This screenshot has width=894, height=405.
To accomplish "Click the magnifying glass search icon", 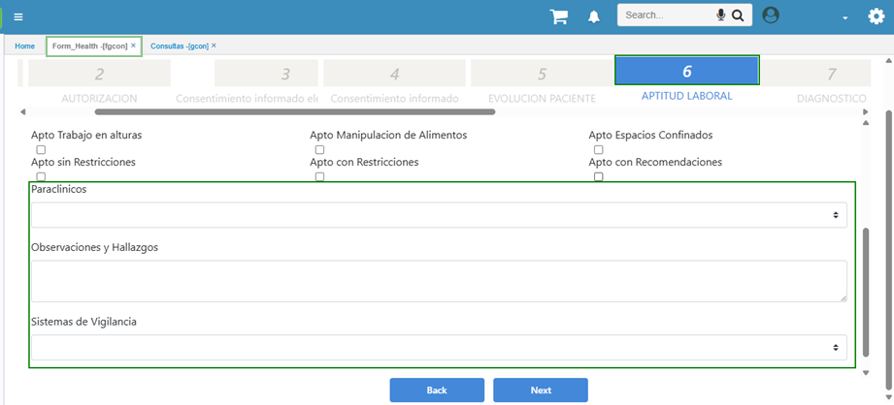I will click(x=737, y=16).
